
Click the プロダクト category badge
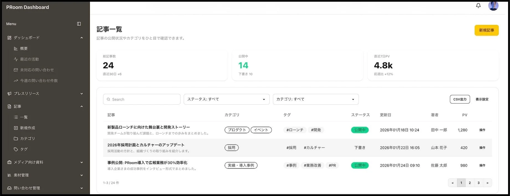(237, 130)
